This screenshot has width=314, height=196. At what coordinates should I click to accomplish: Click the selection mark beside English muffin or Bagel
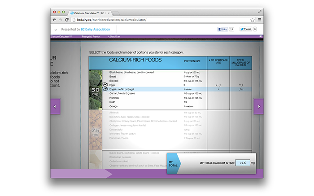(105, 89)
